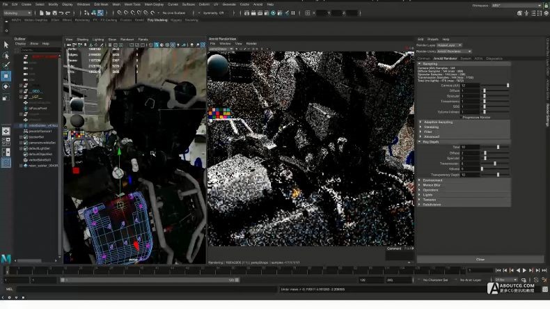This screenshot has height=309, width=550.
Task: Create a new scene icon
Action: point(41,13)
